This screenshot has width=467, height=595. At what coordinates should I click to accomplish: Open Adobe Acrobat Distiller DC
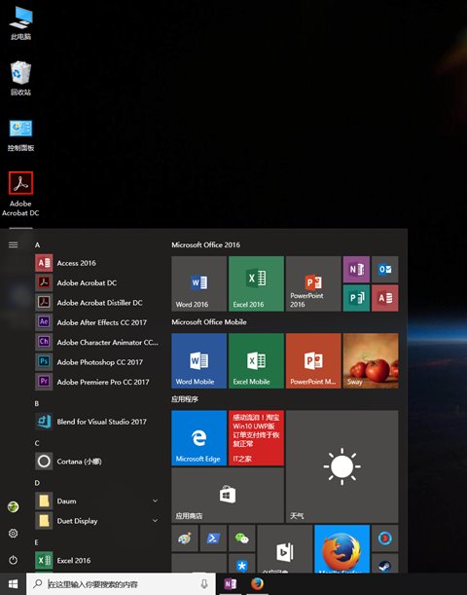click(96, 303)
